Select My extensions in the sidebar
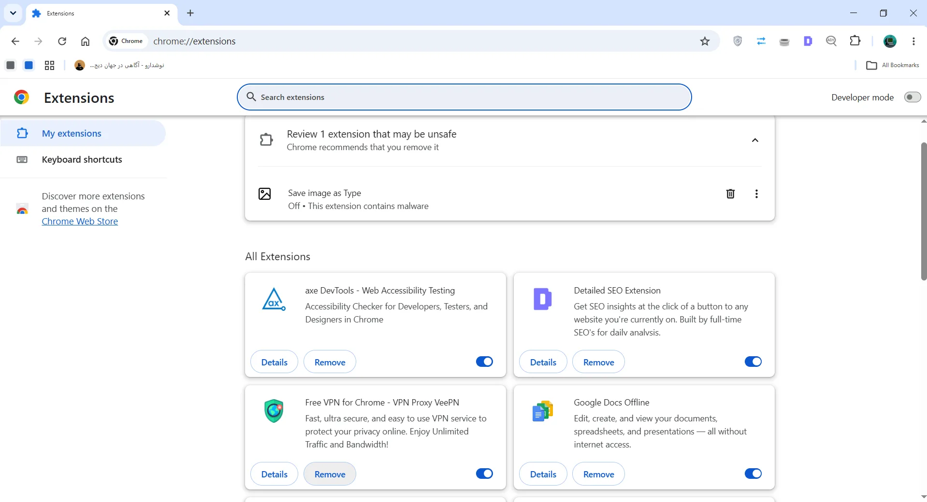 (x=83, y=133)
